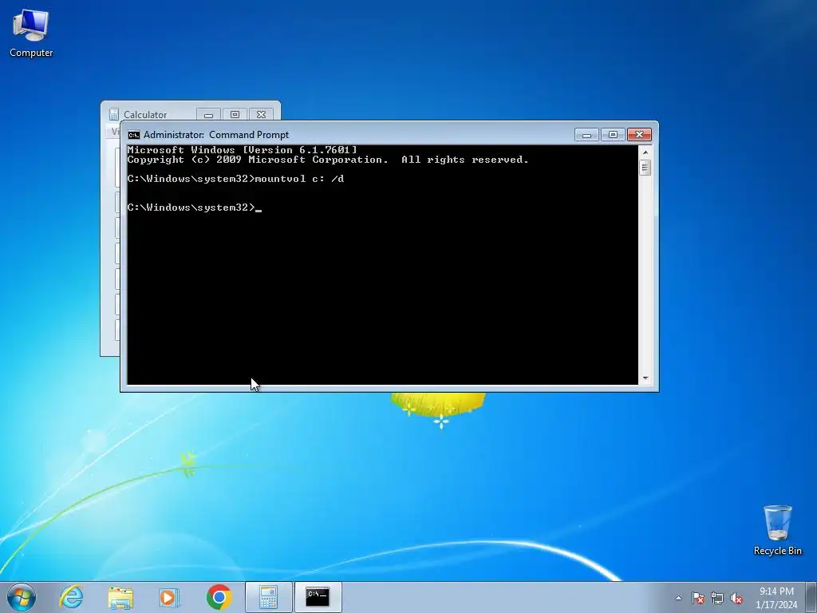Click the 'Administrator: Command Prompt' title text
817x613 pixels.
pyautogui.click(x=216, y=135)
